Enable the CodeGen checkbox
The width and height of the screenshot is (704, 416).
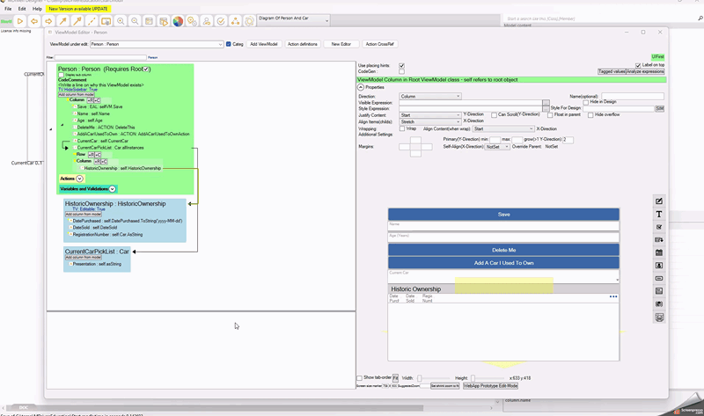[402, 72]
